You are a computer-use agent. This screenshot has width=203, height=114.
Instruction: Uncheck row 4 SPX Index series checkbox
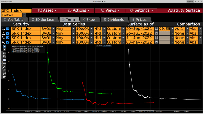[x=8, y=42]
